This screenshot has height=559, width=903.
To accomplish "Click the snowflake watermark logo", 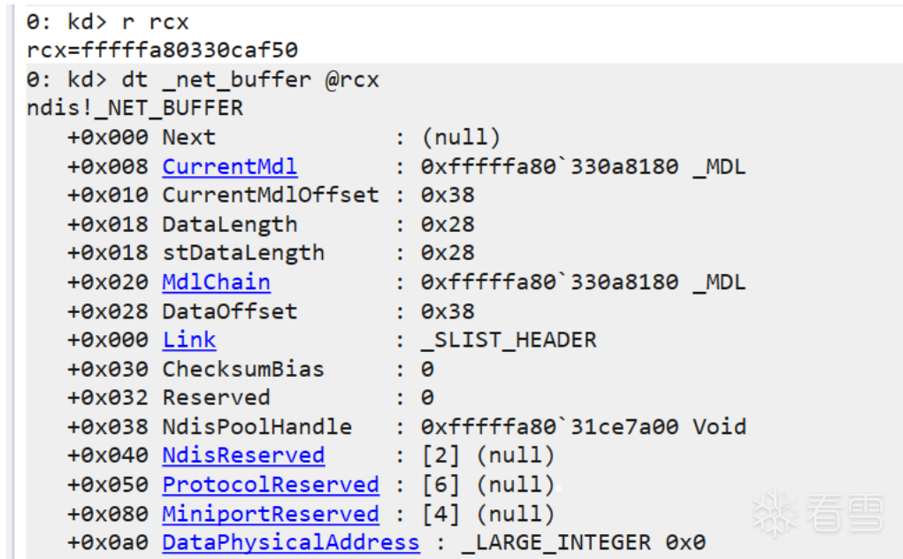I will [775, 510].
